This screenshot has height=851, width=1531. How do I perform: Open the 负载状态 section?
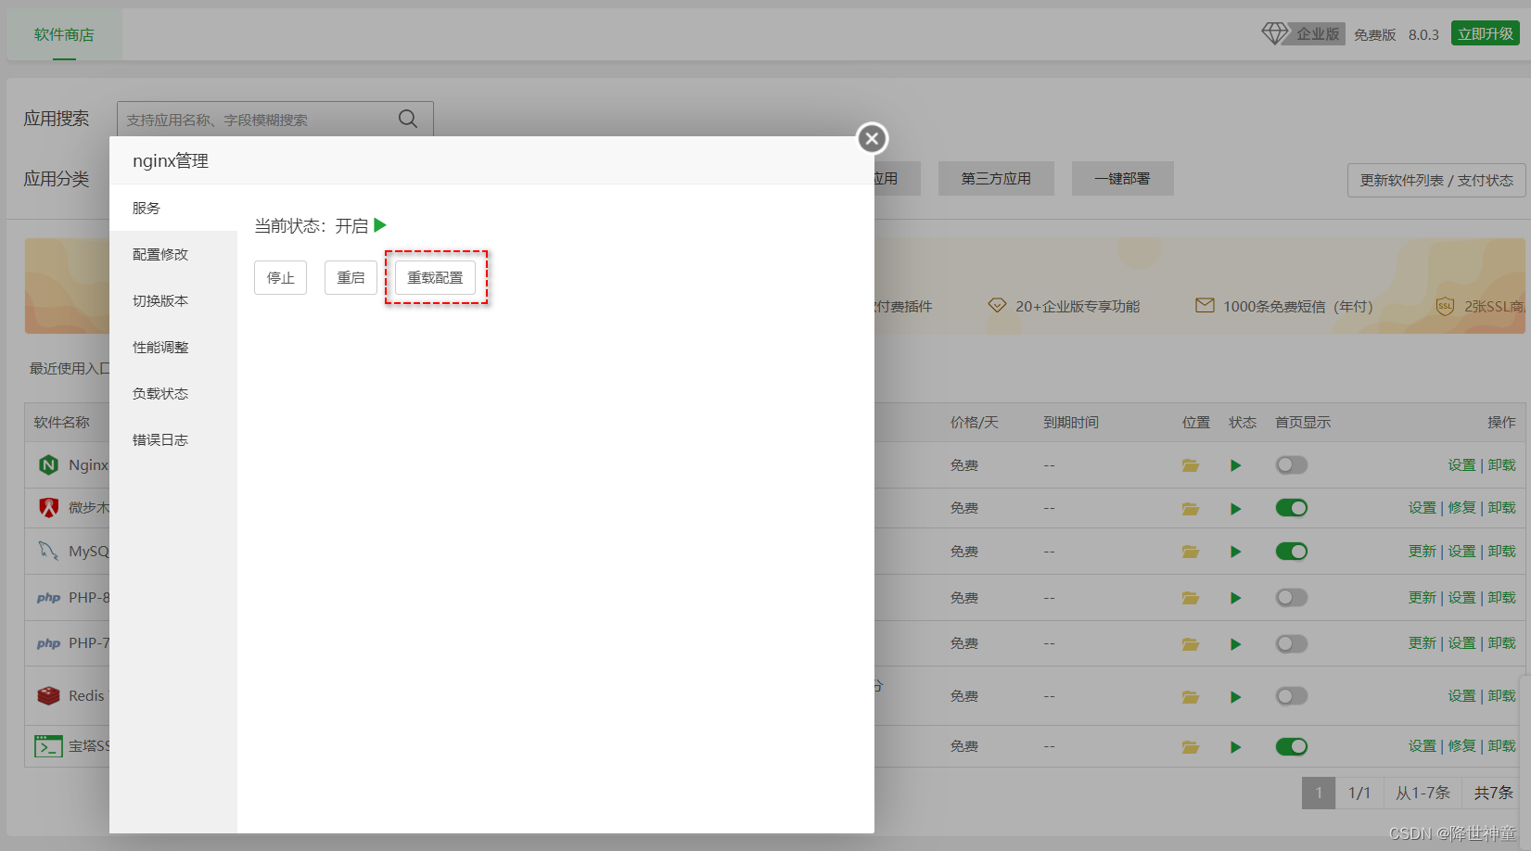pos(173,393)
